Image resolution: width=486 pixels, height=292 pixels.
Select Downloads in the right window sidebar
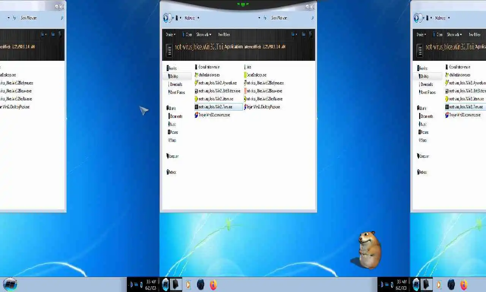coord(426,84)
